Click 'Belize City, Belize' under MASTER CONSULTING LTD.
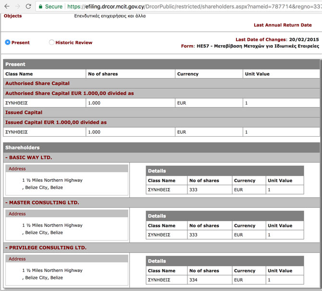The width and height of the screenshot is (322, 291). tap(44, 233)
